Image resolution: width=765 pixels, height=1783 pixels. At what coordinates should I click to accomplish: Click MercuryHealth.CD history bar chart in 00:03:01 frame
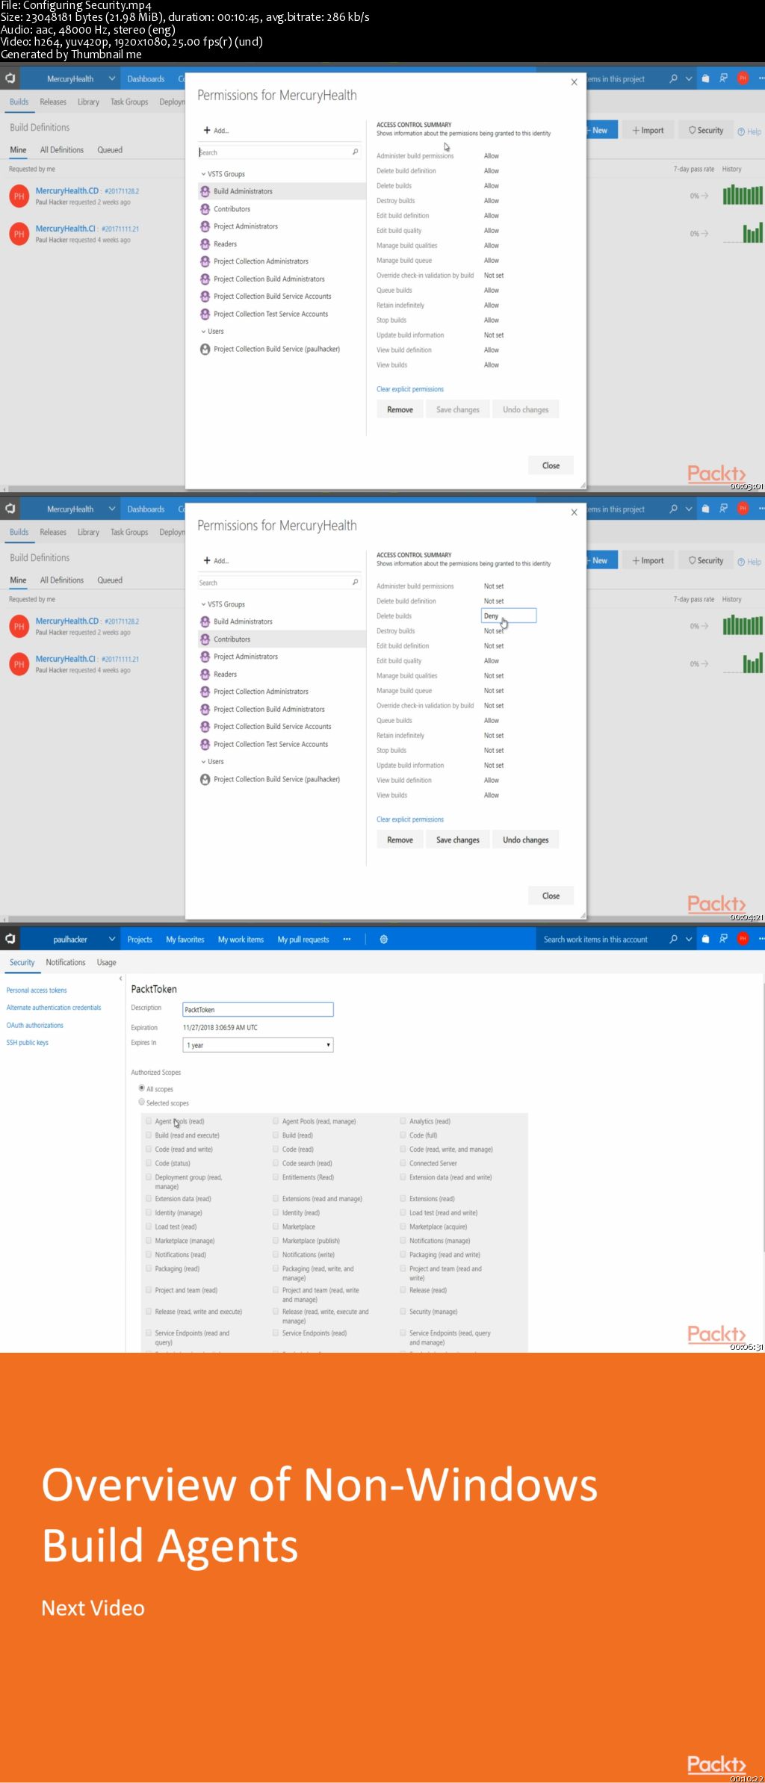[x=743, y=195]
